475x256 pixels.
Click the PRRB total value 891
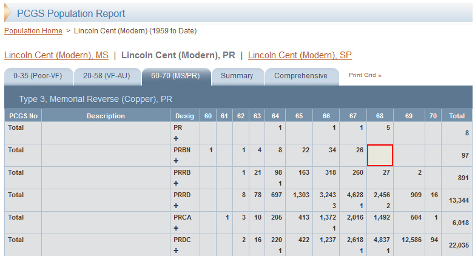(x=463, y=178)
